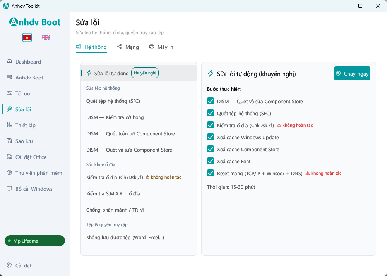Image resolution: width=387 pixels, height=276 pixels.
Task: Select Kiểm tra S.M.A.R.T. ổ đĩa
Action: (x=139, y=194)
